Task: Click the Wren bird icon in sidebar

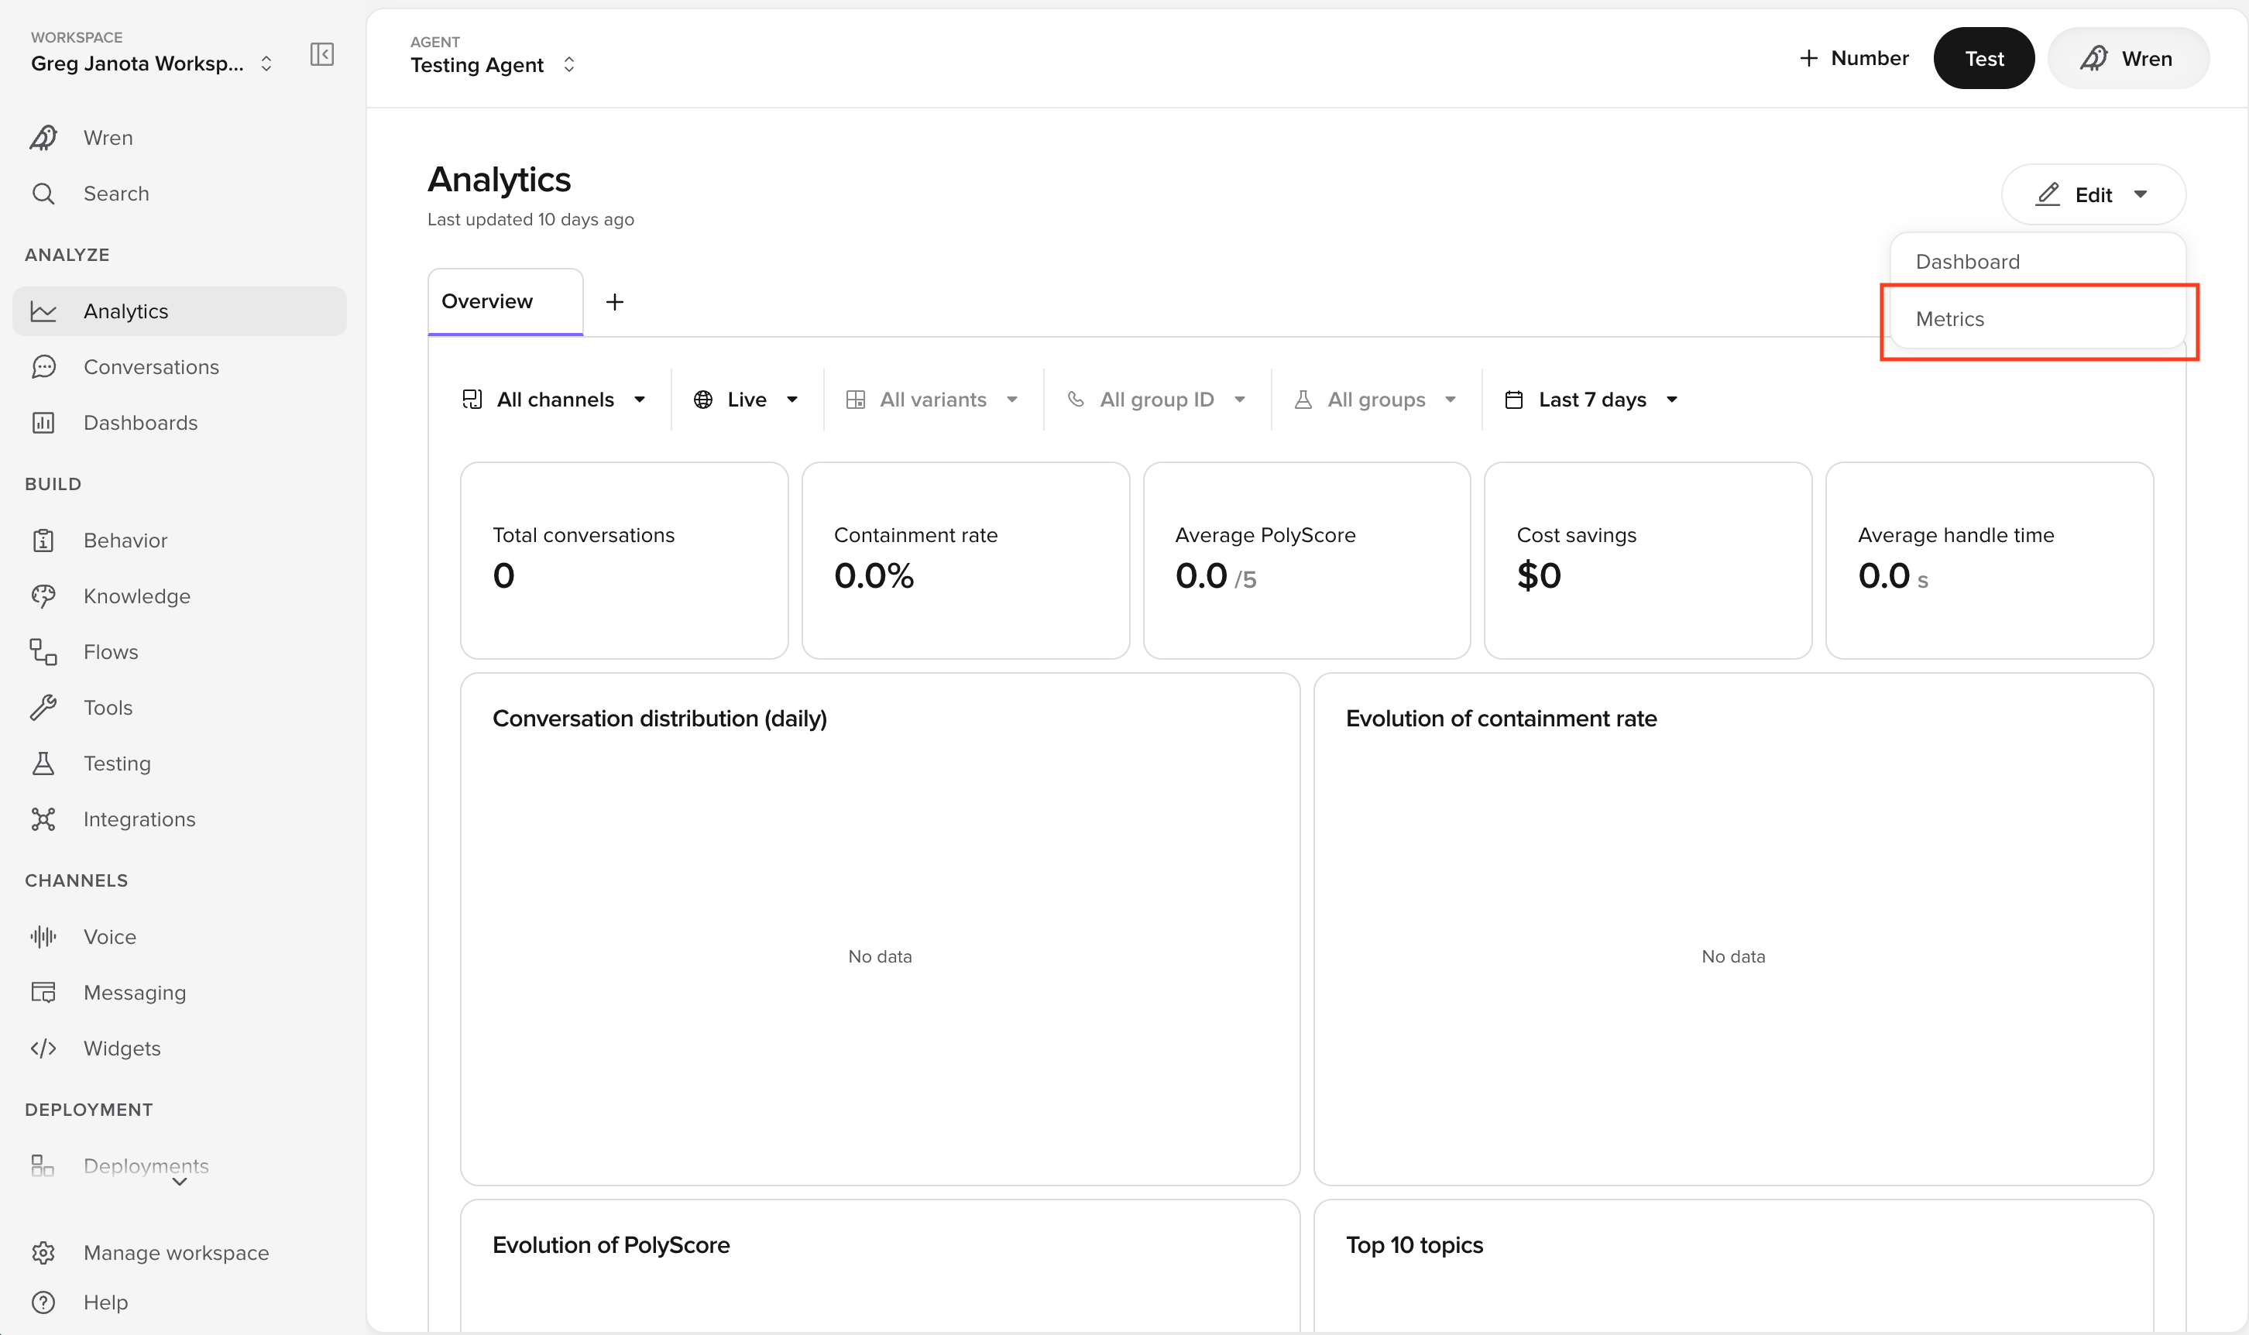Action: pos(43,138)
